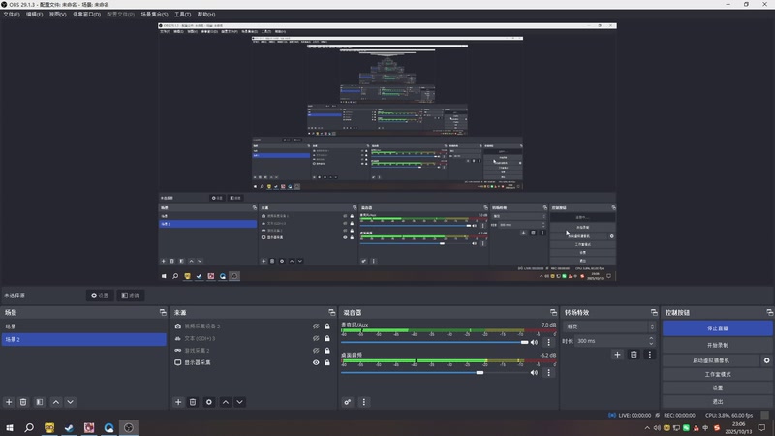Open source properties gear in 来源 panel
The width and height of the screenshot is (775, 436).
point(209,402)
